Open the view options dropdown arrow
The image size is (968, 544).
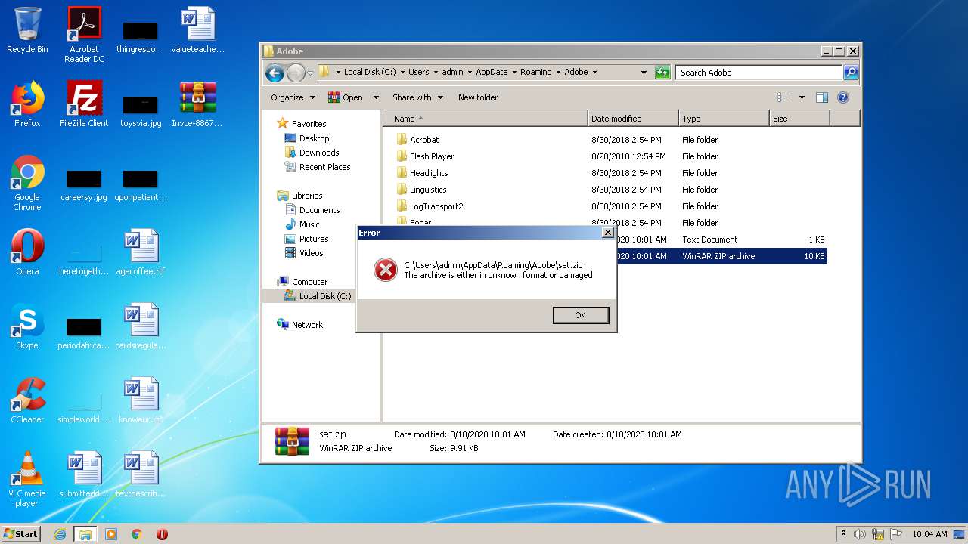coord(802,97)
